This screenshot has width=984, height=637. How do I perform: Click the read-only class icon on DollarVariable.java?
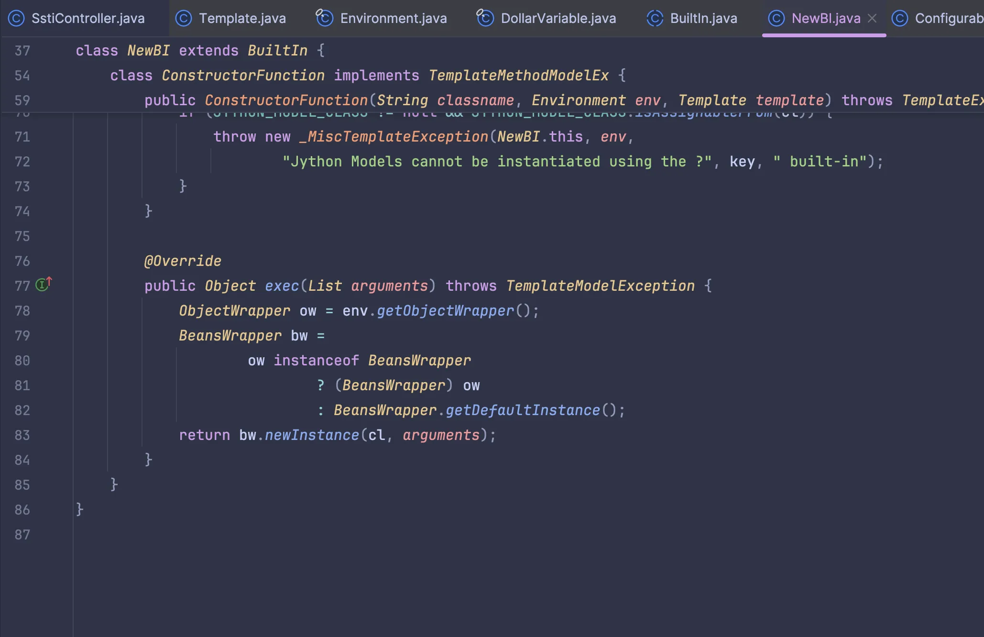[485, 18]
